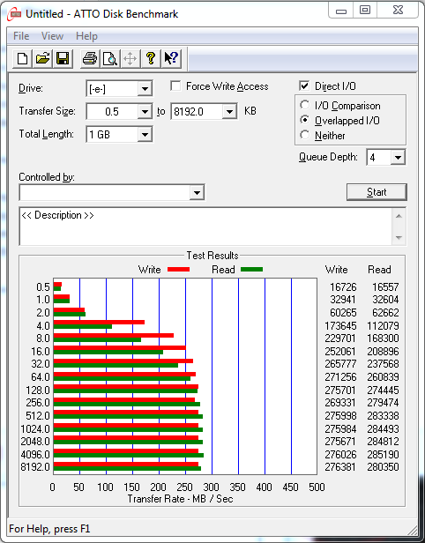Click the Start button
This screenshot has width=425, height=543.
(x=377, y=192)
